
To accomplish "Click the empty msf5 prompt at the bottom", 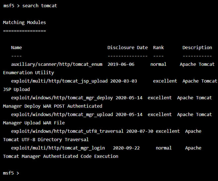I will tap(11, 173).
